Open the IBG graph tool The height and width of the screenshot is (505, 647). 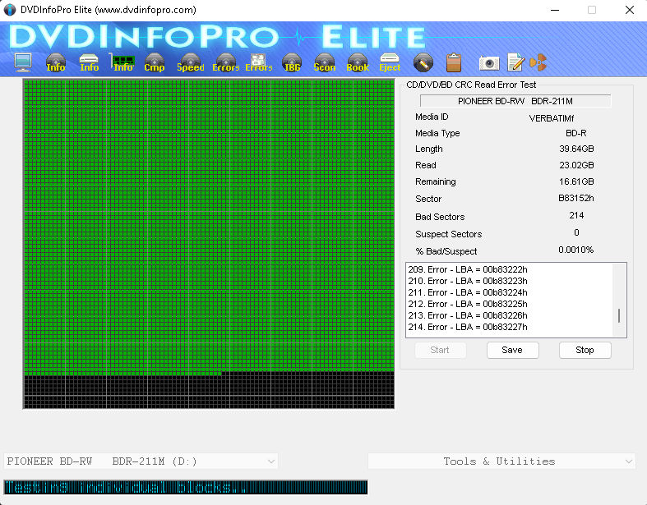tap(292, 62)
